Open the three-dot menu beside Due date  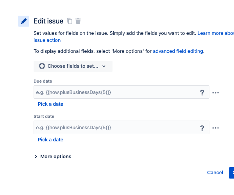216,93
